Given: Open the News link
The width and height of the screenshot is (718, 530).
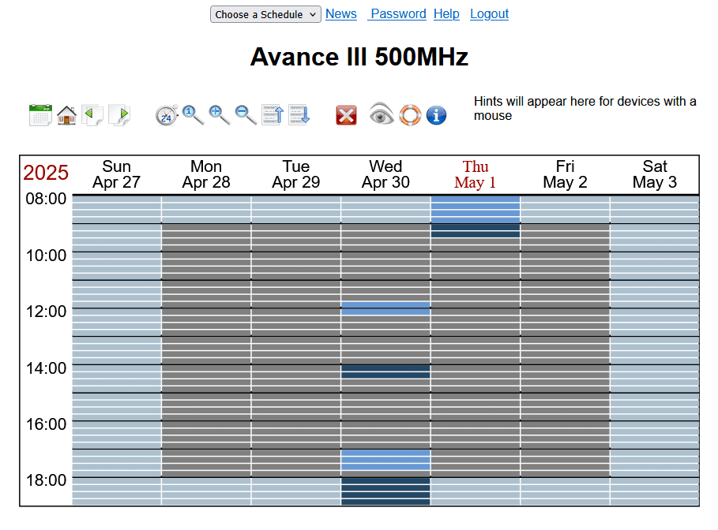Looking at the screenshot, I should 341,13.
